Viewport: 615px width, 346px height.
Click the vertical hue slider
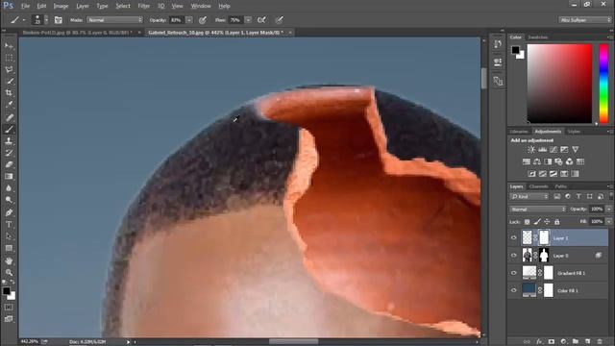tap(603, 84)
